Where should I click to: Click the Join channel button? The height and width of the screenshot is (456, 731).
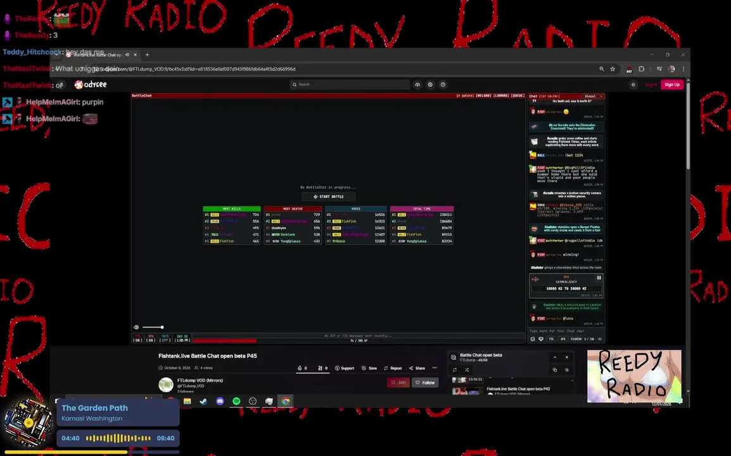[x=398, y=383]
